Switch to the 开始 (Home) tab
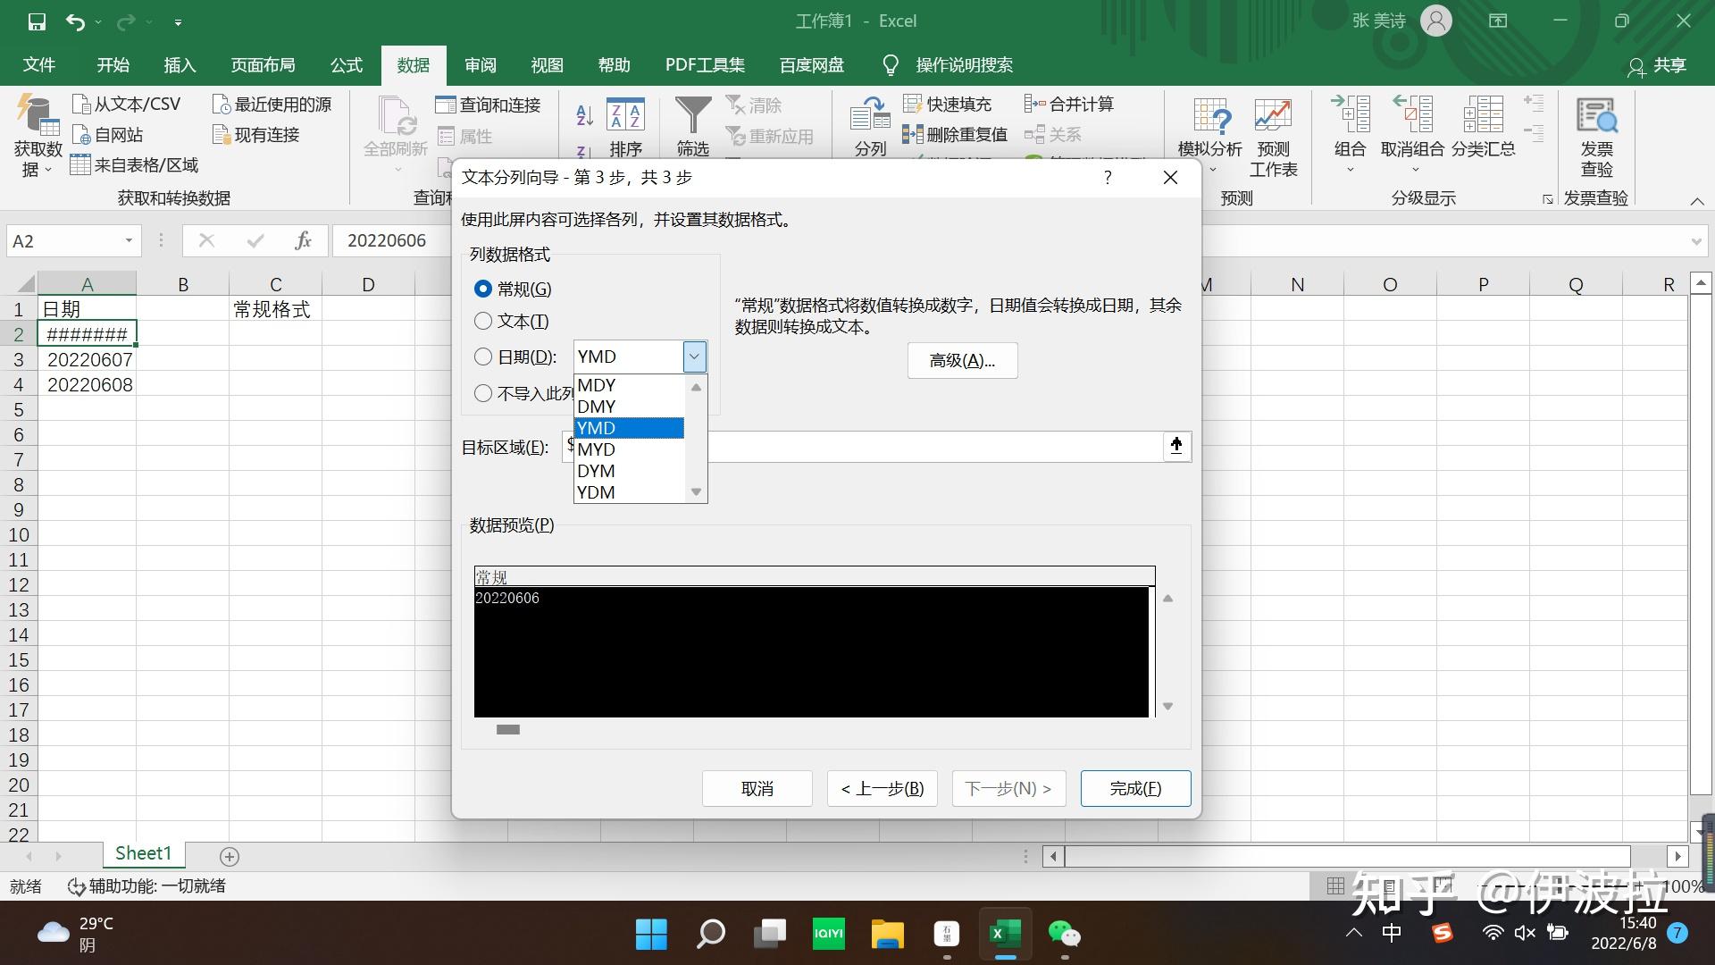This screenshot has width=1715, height=965. click(113, 65)
